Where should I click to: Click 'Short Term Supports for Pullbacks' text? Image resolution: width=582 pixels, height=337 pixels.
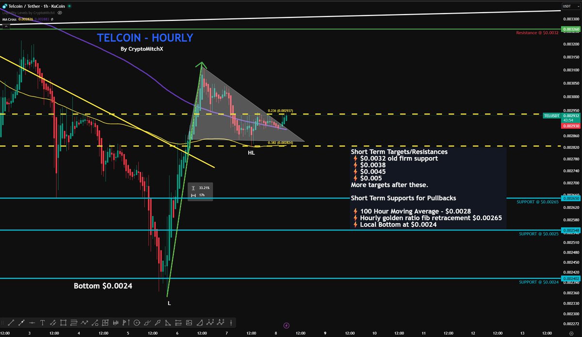point(403,198)
